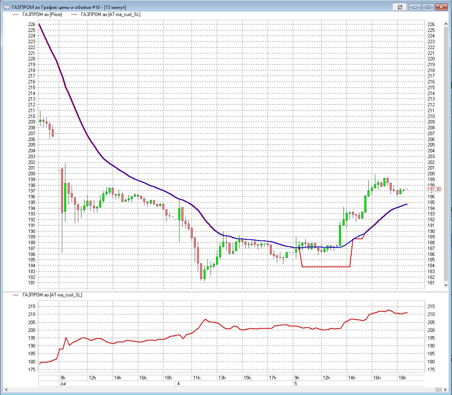
Task: Select top chart's 'ГАЗПРОМ ао [AT-ma_cust_SL]' legend
Action: click(106, 14)
